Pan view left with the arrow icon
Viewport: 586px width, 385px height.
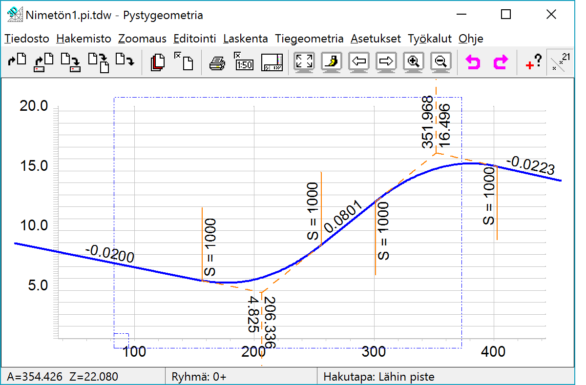pyautogui.click(x=359, y=62)
